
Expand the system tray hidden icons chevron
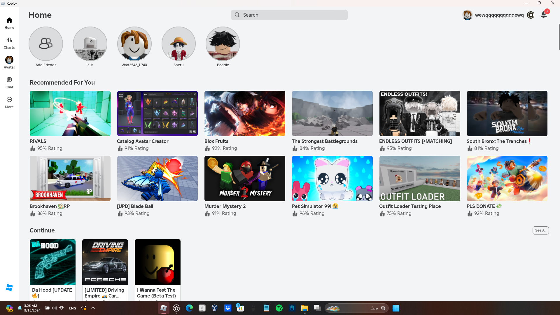click(x=93, y=308)
